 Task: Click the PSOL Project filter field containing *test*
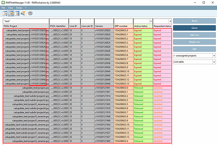click(26, 21)
